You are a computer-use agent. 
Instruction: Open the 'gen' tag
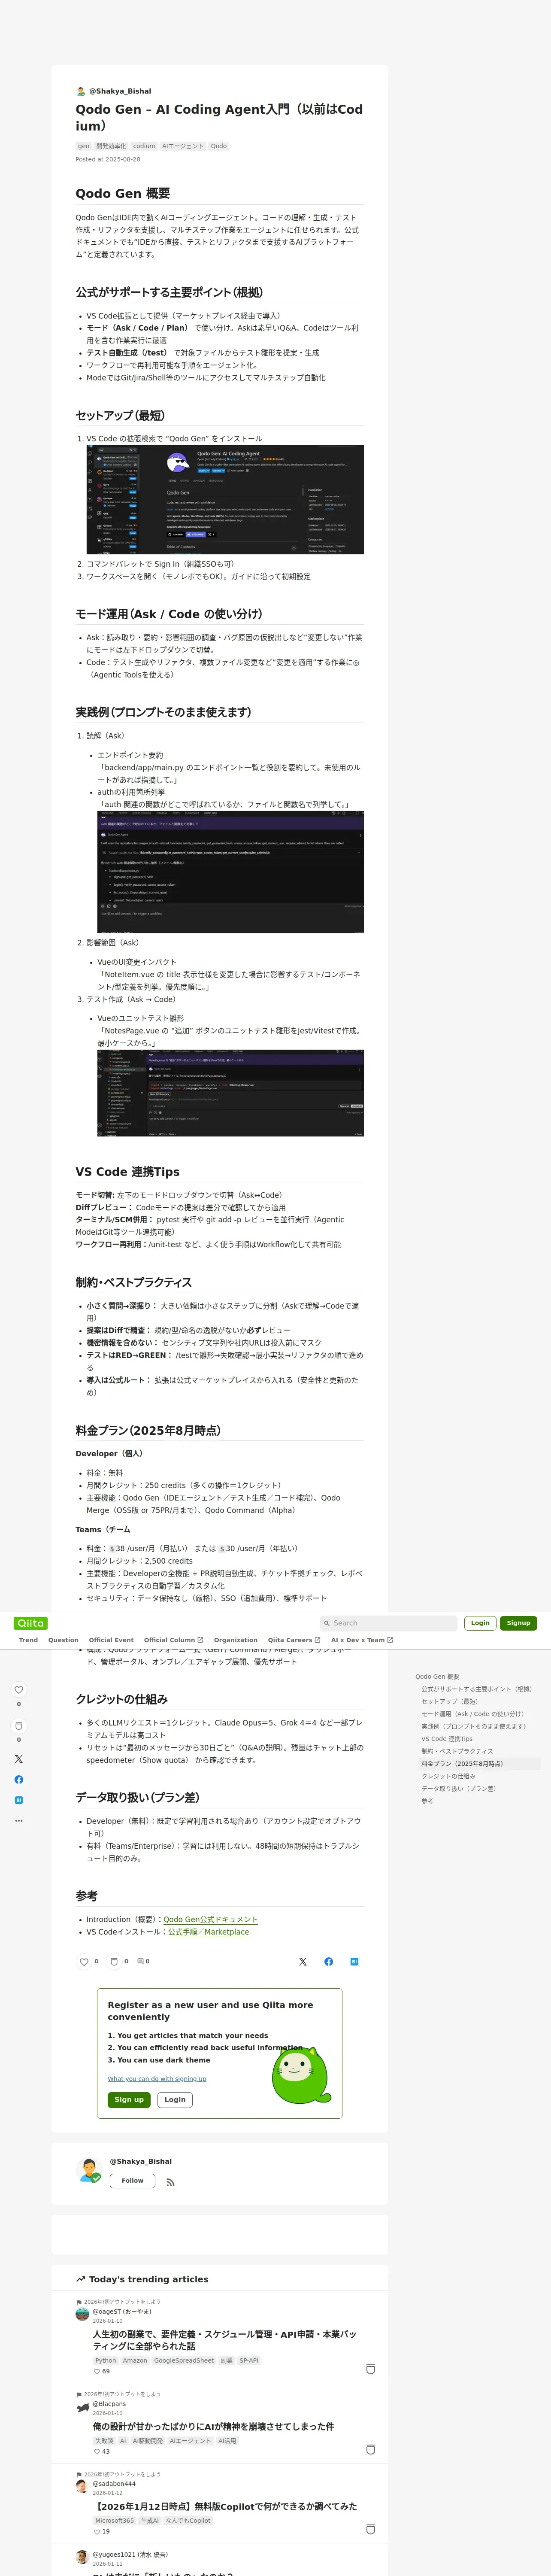(84, 146)
